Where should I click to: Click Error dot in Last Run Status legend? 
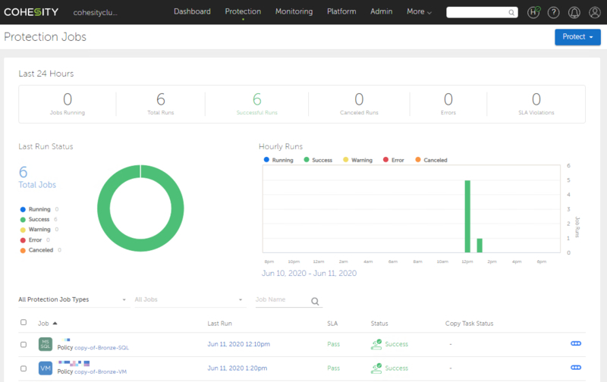23,240
